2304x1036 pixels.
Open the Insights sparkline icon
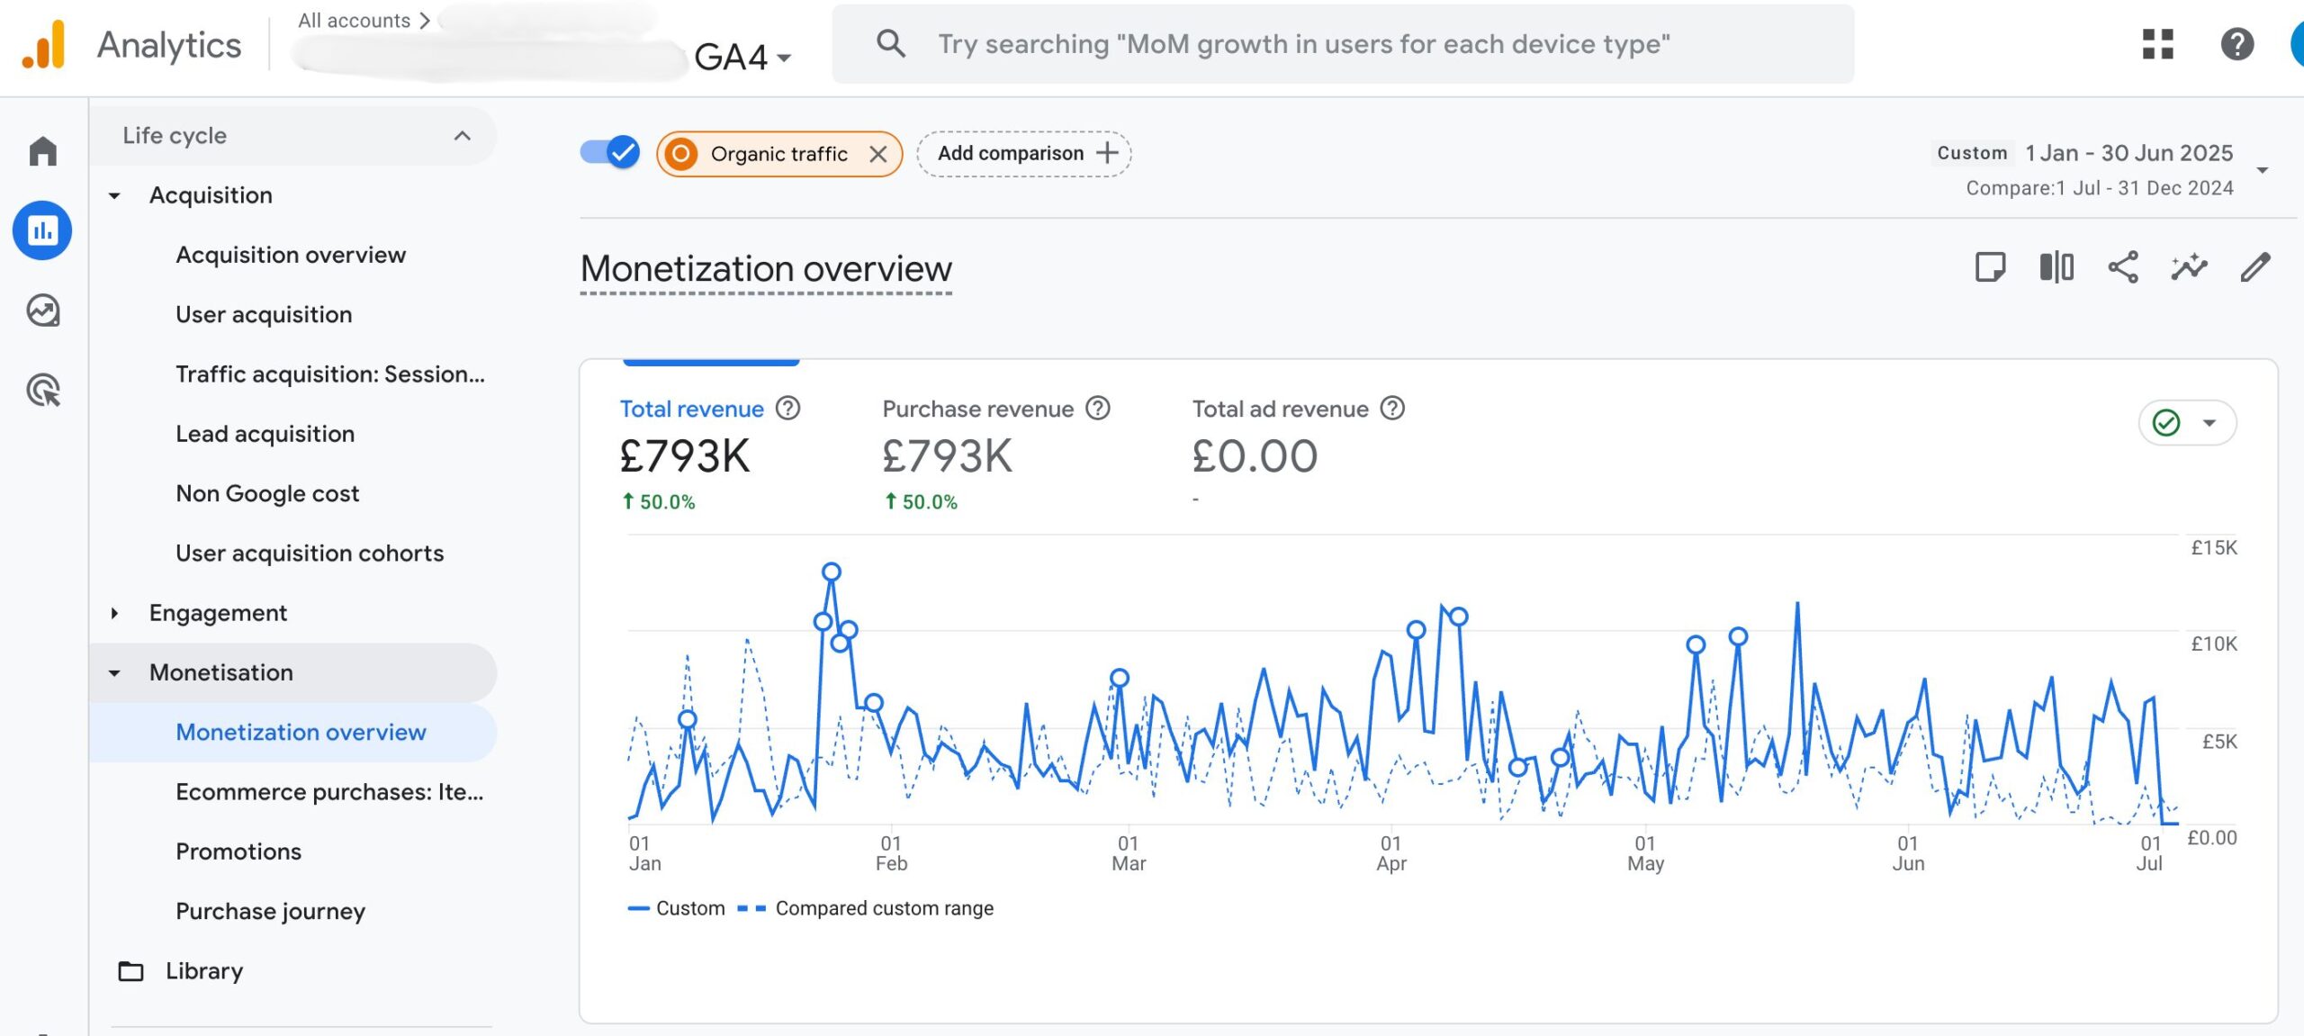click(x=2189, y=267)
